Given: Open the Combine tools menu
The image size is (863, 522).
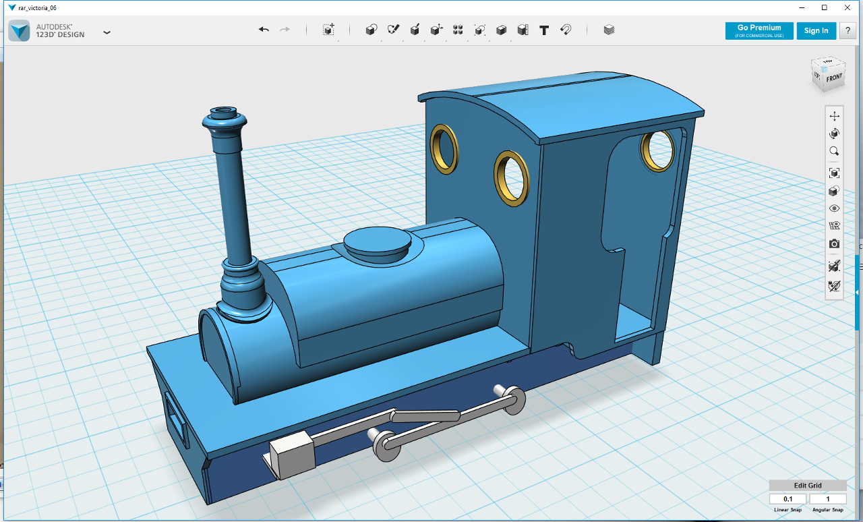Looking at the screenshot, I should (501, 30).
